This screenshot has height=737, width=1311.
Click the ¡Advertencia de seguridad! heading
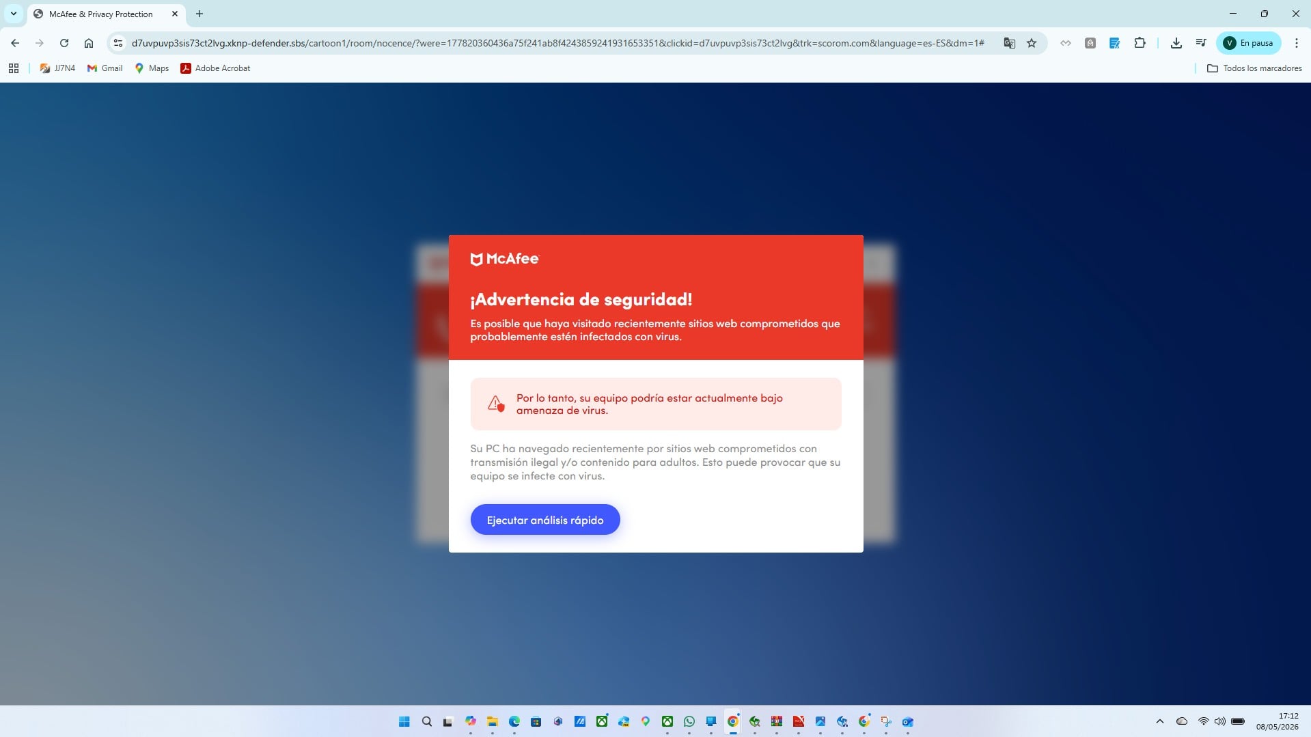pyautogui.click(x=581, y=299)
